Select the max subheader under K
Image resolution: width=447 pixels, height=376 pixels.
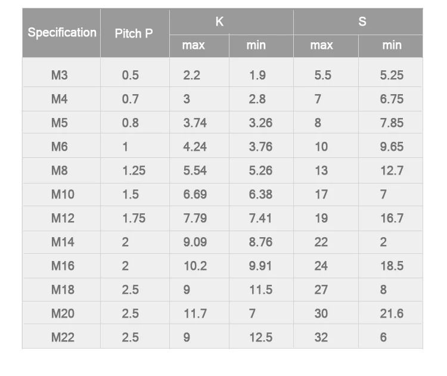[193, 45]
